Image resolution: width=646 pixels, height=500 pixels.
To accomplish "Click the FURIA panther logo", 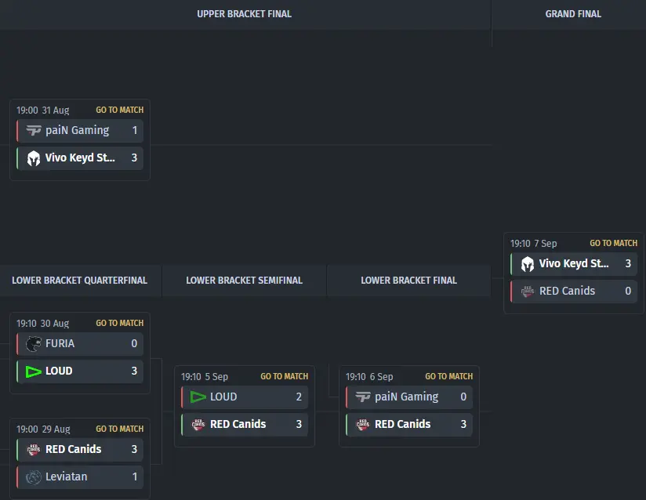I will click(33, 344).
